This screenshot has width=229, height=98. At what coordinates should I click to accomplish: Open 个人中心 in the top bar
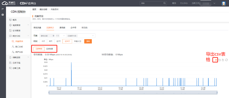[184, 3]
